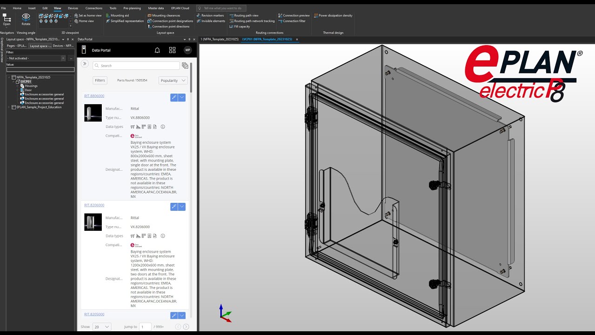Open the RIT.8206000 part link
Screen dimensions: 595x335
coord(94,205)
